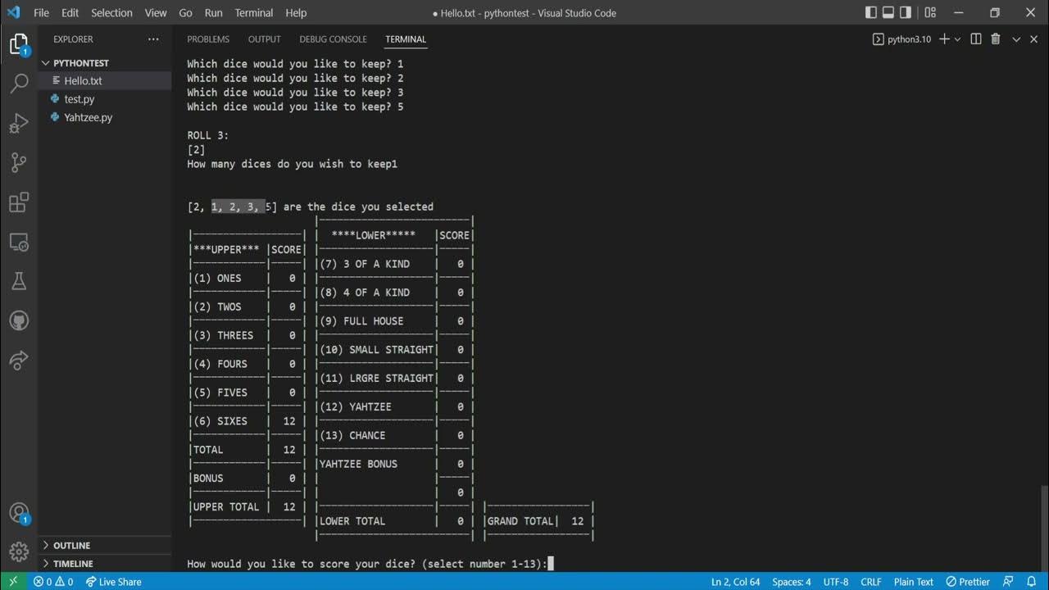Open the Search view icon
Screen dimensions: 1049x590
tap(19, 84)
